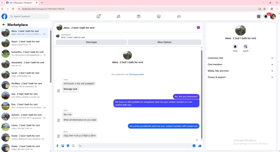Screen dimensions: 280x152
Task: Open the account profile picture menu
Action: (x=273, y=17)
